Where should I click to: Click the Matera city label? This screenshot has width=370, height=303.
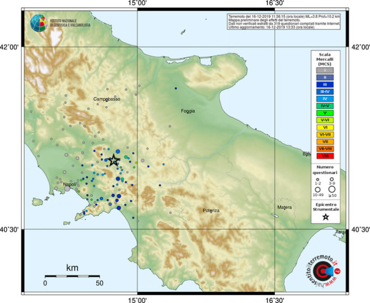tap(284, 207)
